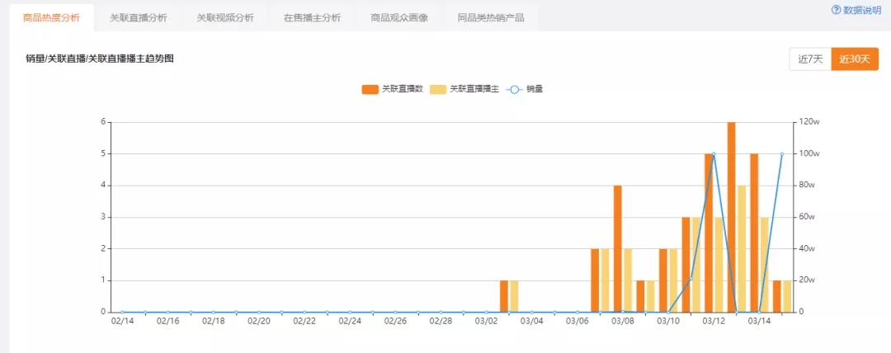Click the 03/02 x-axis date label

pyautogui.click(x=486, y=321)
